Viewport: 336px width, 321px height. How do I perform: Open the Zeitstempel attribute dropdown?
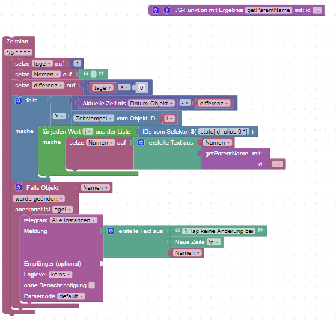94,118
